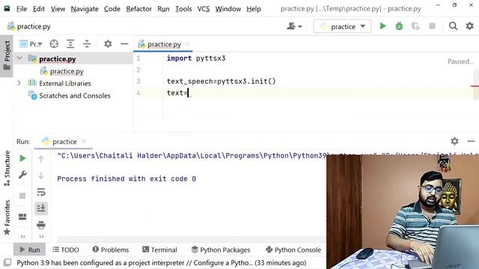Toggle scroll to end in Run console
The height and width of the screenshot is (269, 479).
coord(41,208)
